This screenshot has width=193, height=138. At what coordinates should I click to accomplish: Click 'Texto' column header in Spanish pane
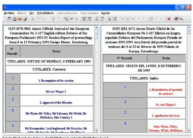(x=166, y=58)
